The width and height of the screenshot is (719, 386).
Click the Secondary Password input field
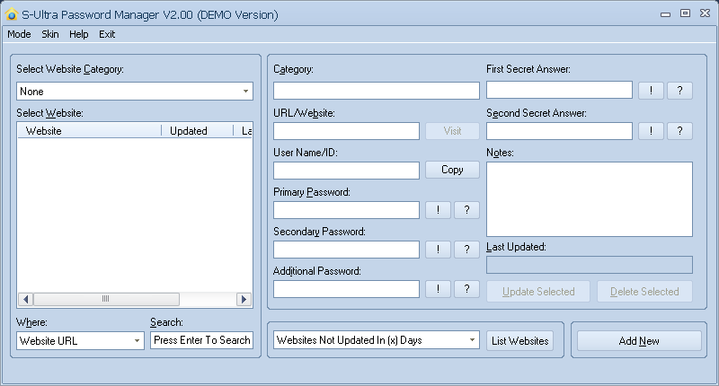(346, 250)
